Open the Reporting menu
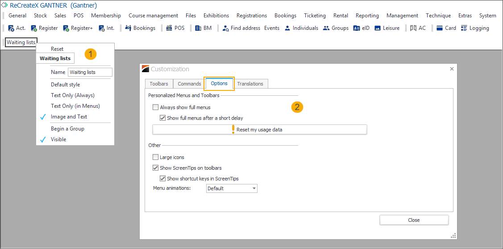The image size is (503, 249). pyautogui.click(x=367, y=15)
